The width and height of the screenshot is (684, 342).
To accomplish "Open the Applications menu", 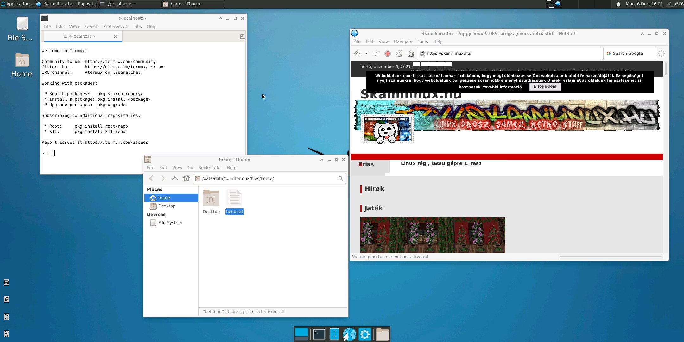I will [x=16, y=4].
